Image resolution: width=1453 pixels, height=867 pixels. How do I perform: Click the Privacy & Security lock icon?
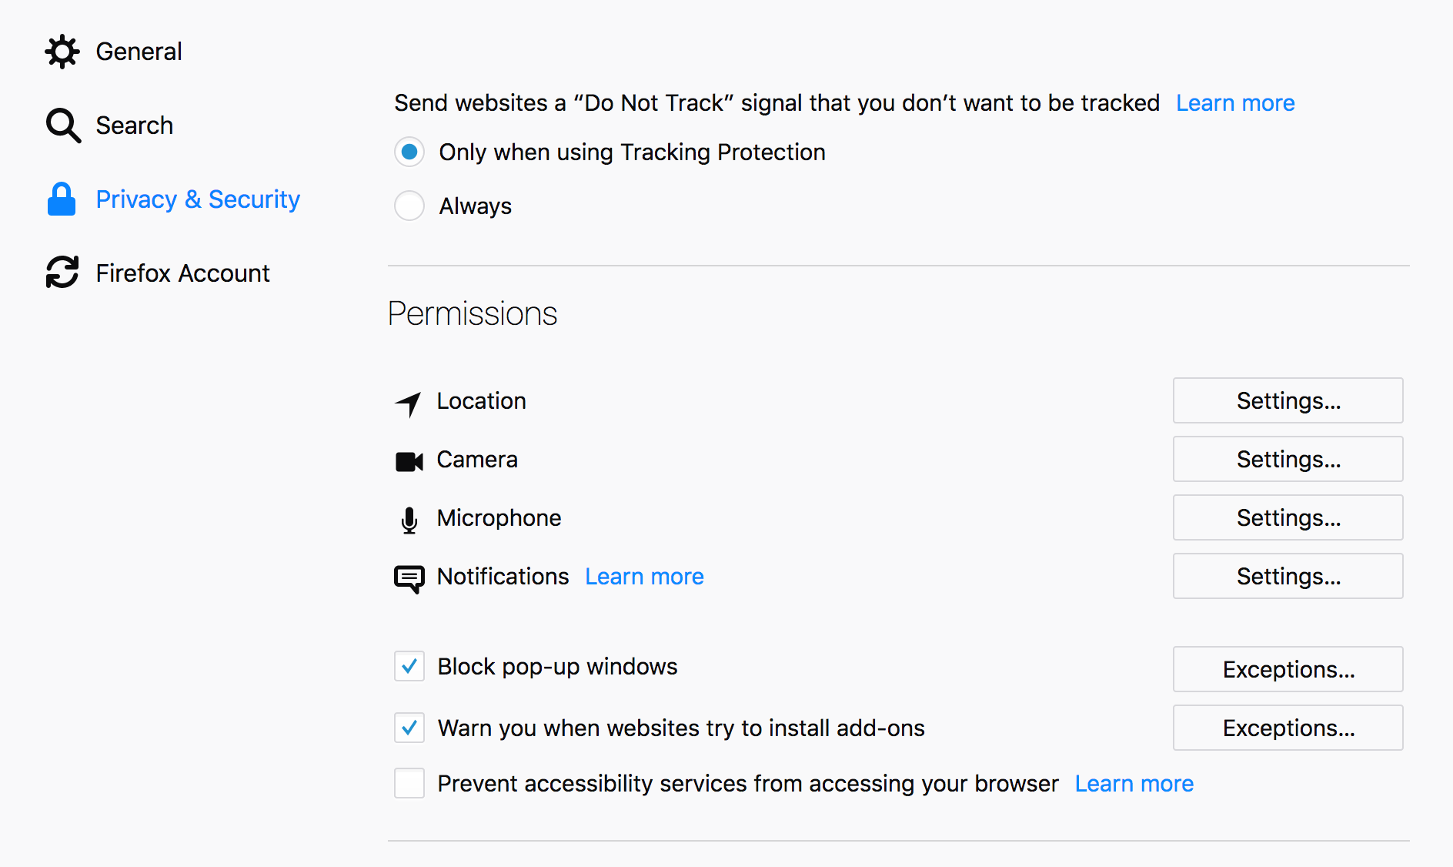(62, 199)
